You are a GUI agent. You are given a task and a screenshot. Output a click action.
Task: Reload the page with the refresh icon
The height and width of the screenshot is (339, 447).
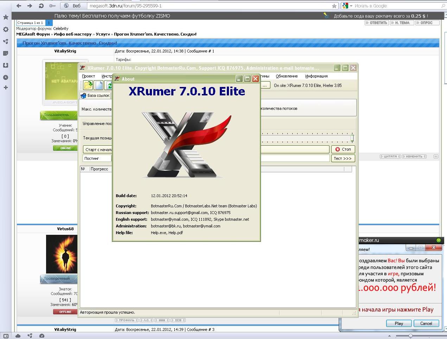coord(41,6)
